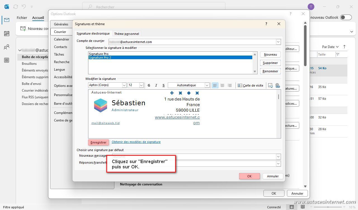Click the mail@siteweb.tld link in signature
This screenshot has height=210, width=358.
pyautogui.click(x=105, y=123)
